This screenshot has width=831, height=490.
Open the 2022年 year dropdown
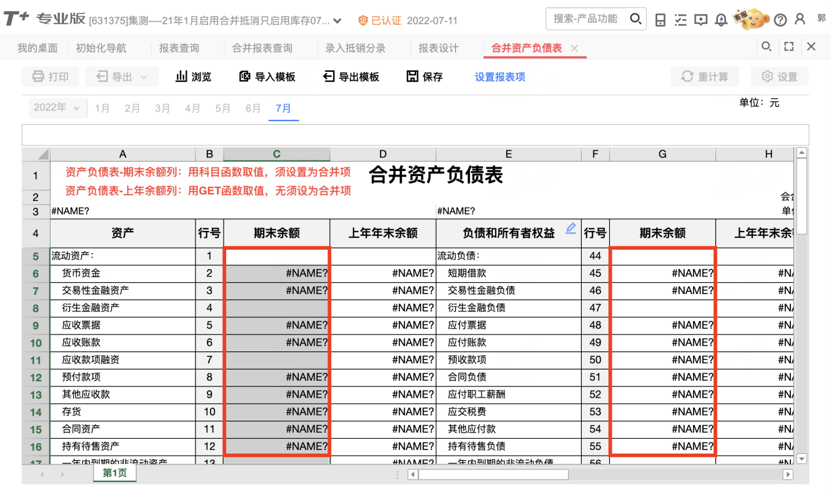coord(57,108)
